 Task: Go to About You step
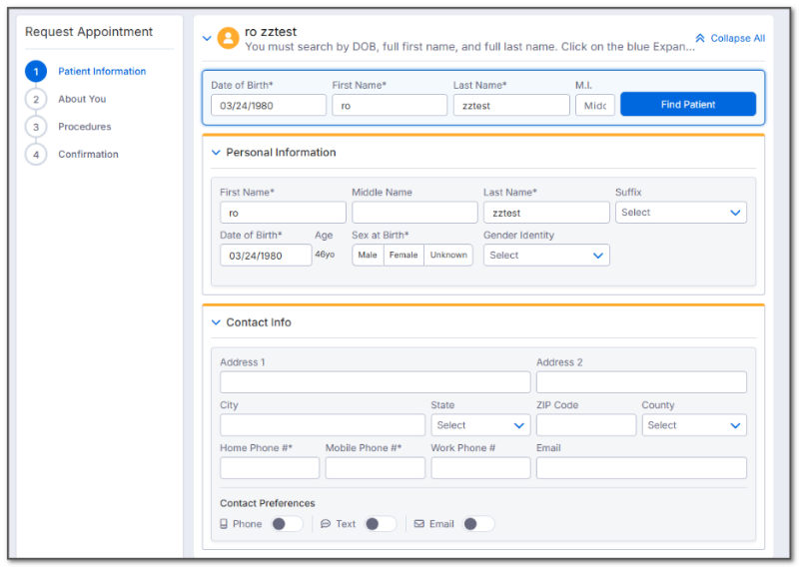(82, 99)
